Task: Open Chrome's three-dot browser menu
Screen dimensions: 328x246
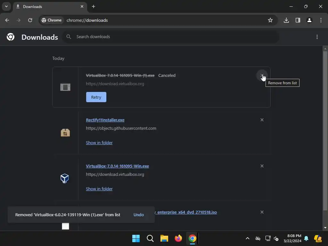Action: click(x=321, y=20)
